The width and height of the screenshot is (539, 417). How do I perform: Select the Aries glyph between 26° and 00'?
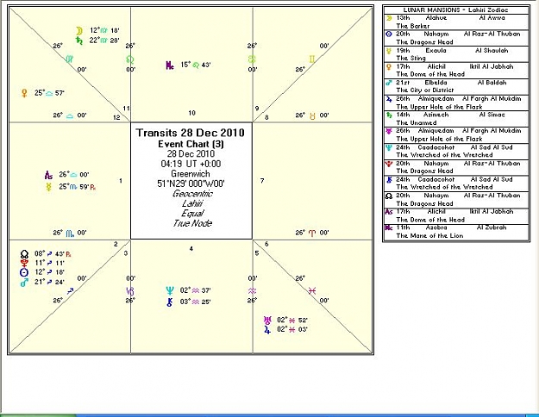point(312,233)
